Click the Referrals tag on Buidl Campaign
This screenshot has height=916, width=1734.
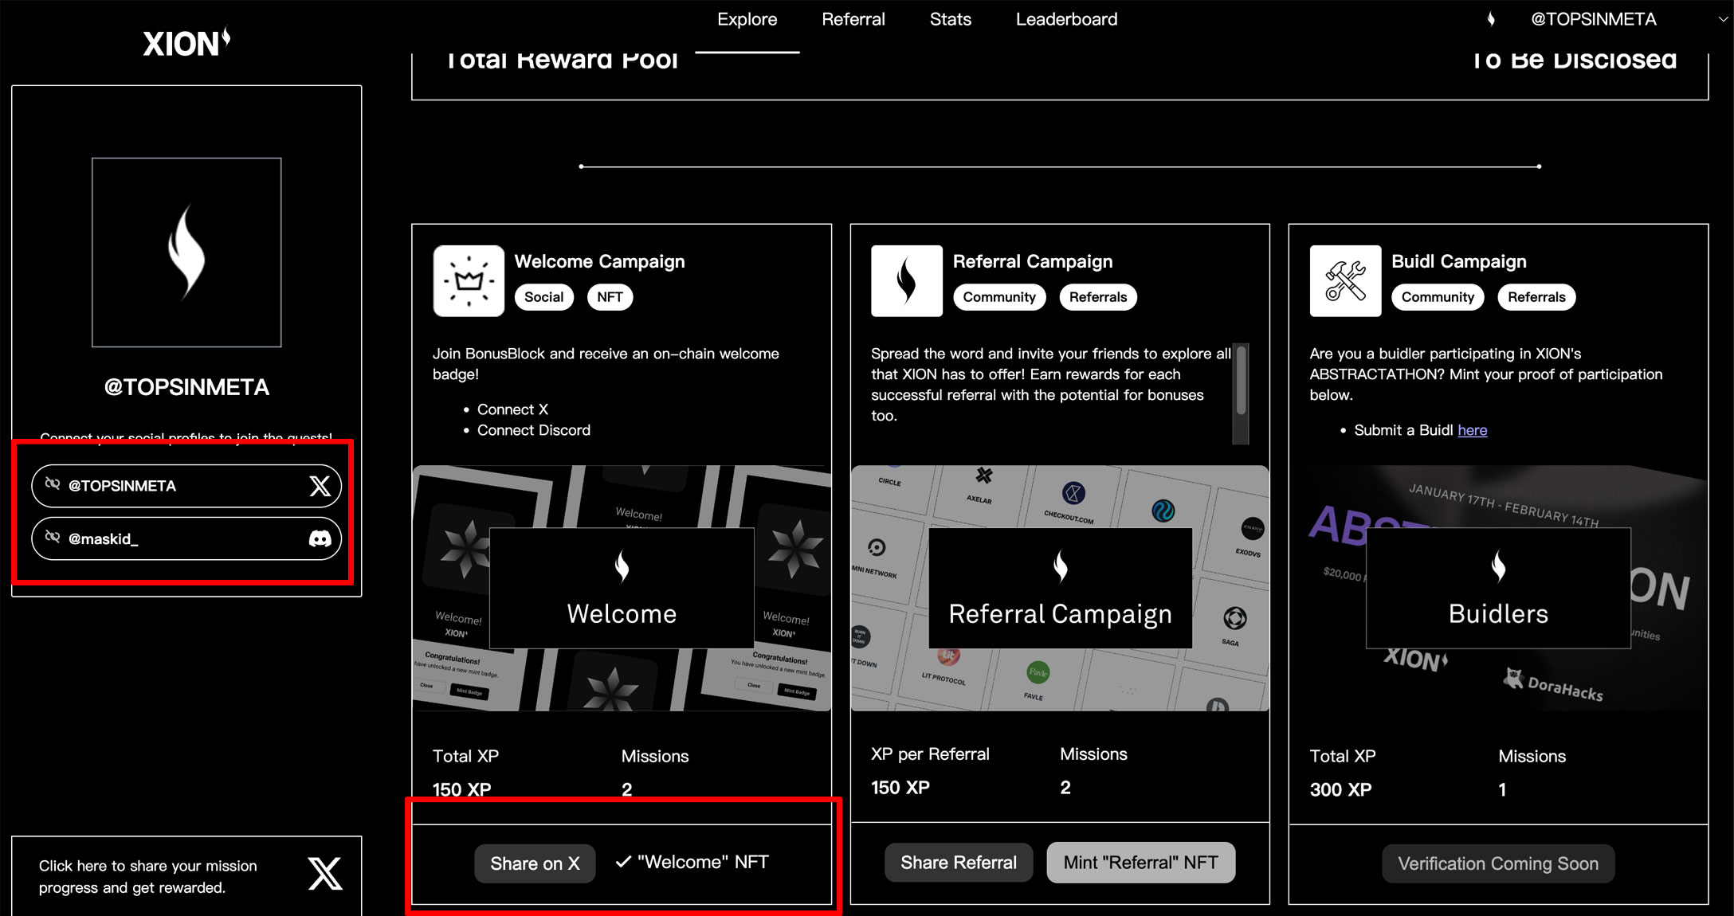point(1536,297)
